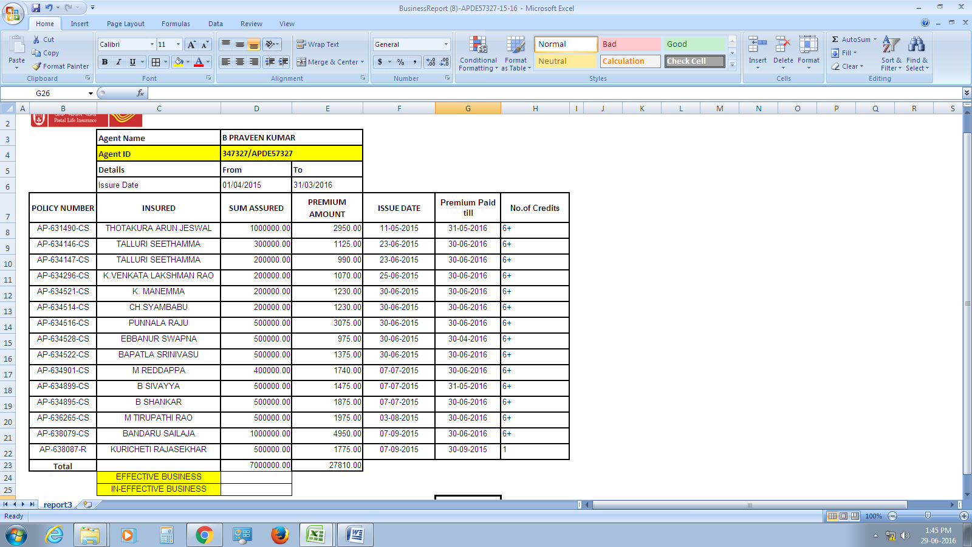972x547 pixels.
Task: Click the Copy icon
Action: point(36,53)
